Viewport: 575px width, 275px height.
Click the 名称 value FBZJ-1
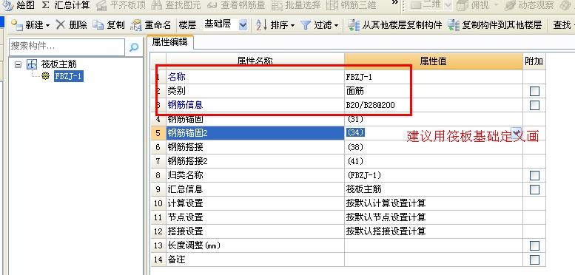(360, 77)
